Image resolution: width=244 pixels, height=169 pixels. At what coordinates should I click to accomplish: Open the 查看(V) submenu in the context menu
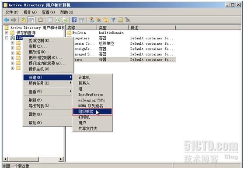point(48,92)
